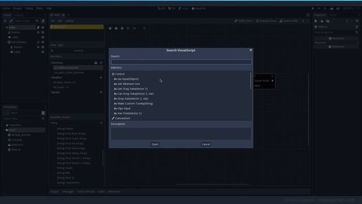Switch to the Script workspace
362x204 pixels.
tap(183, 8)
